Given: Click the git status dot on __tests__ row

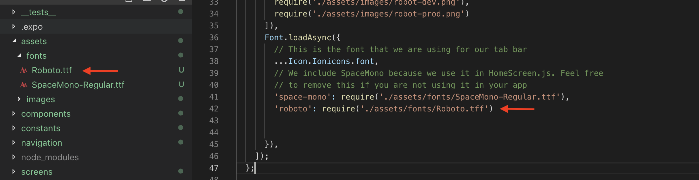Looking at the screenshot, I should (x=181, y=12).
